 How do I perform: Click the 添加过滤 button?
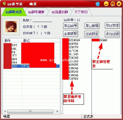coord(112,34)
